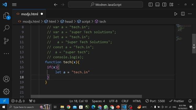The height and width of the screenshot is (110, 196).
Task: Open the Manage gear menu
Action: (x=6, y=92)
